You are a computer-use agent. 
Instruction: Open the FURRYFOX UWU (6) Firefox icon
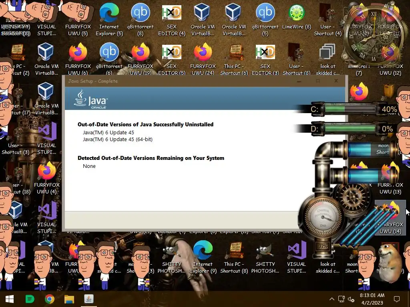pos(78,59)
